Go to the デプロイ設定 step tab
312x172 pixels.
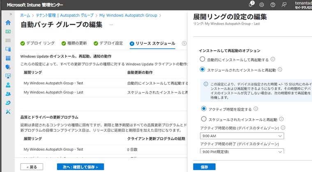108,43
